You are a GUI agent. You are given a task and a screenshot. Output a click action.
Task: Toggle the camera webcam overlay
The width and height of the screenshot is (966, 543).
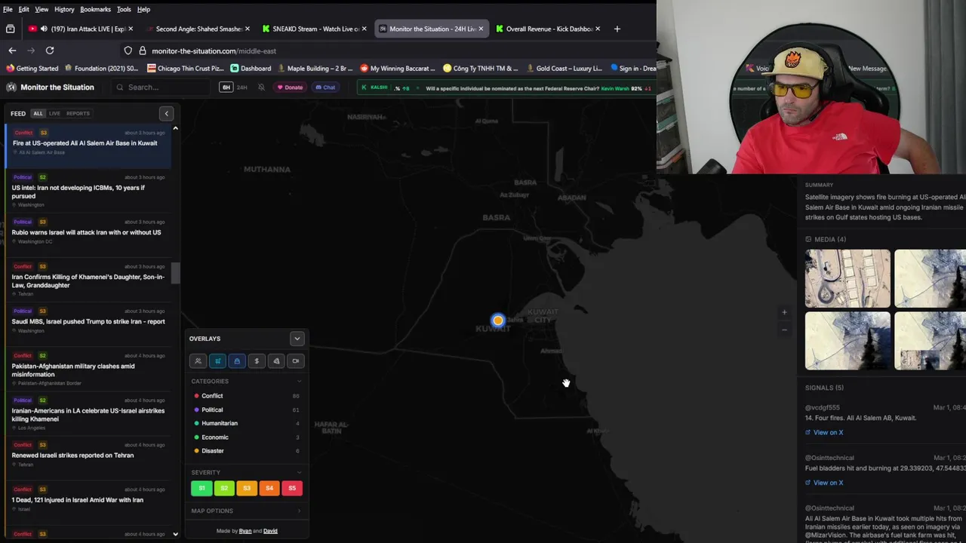tap(296, 361)
